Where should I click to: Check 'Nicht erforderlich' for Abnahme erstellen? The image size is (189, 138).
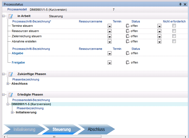[x=174, y=41]
